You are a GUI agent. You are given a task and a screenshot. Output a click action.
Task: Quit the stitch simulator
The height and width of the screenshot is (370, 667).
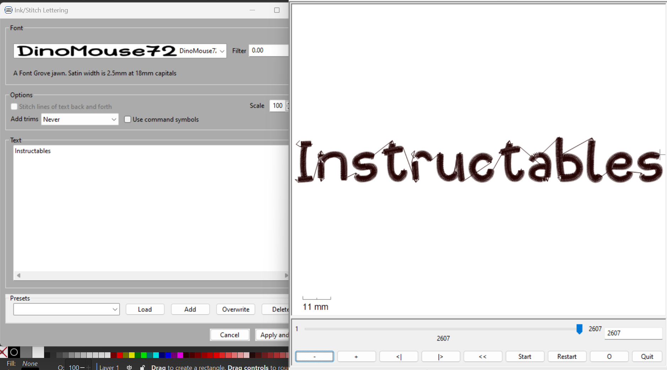(x=647, y=357)
